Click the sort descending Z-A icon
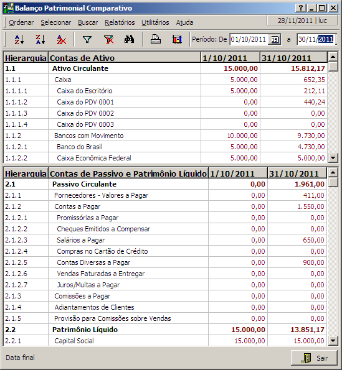Screen dimensions: 342x370 (40, 39)
